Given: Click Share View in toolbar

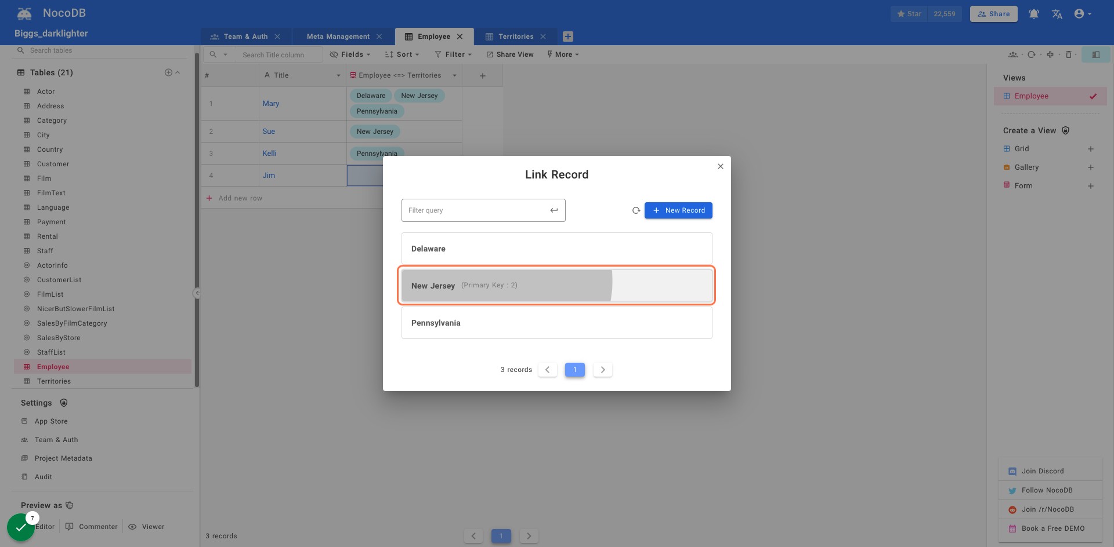Looking at the screenshot, I should [510, 54].
